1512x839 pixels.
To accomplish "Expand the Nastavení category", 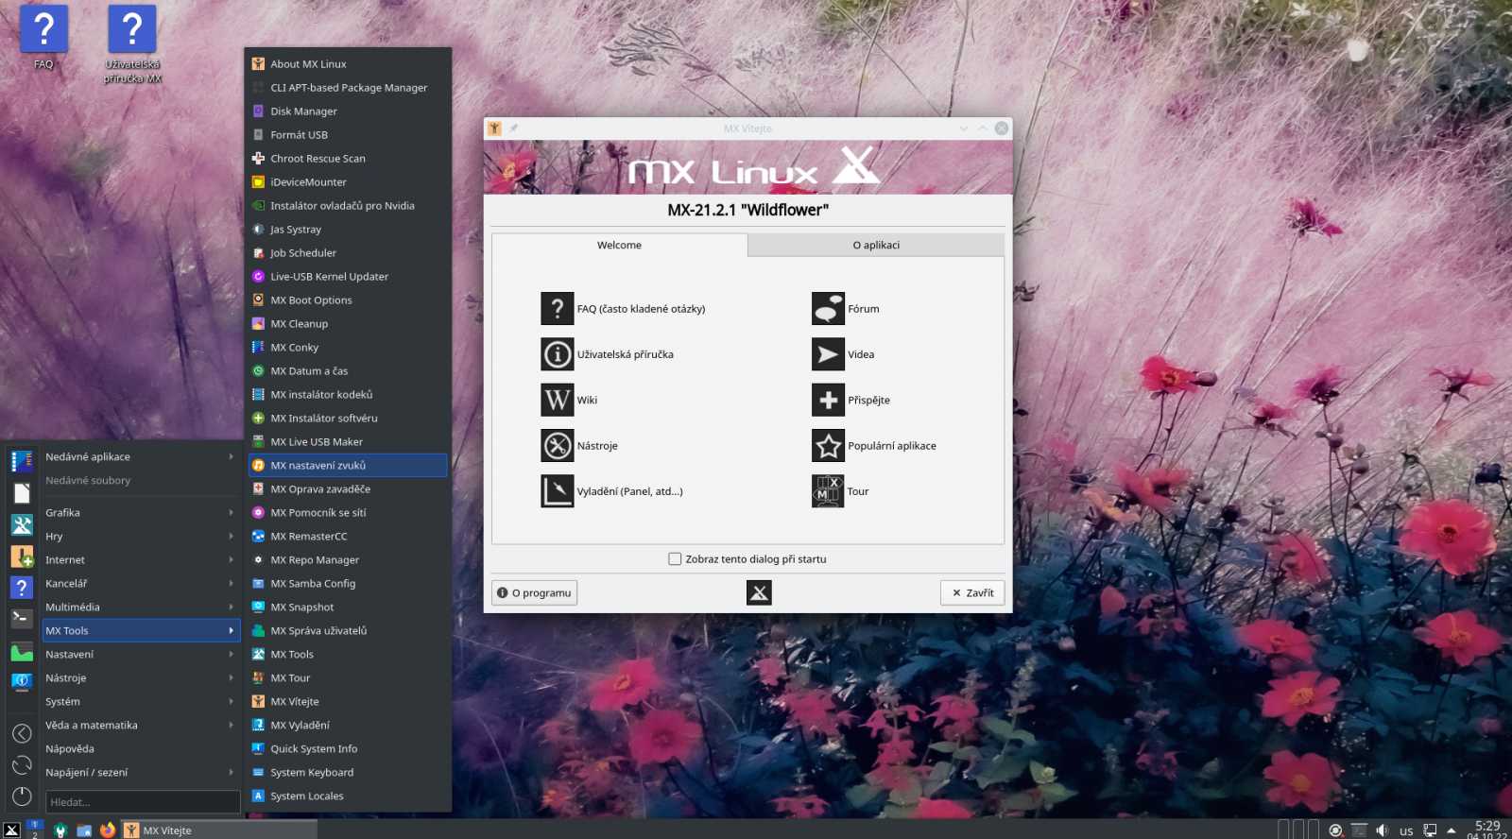I will (x=141, y=654).
